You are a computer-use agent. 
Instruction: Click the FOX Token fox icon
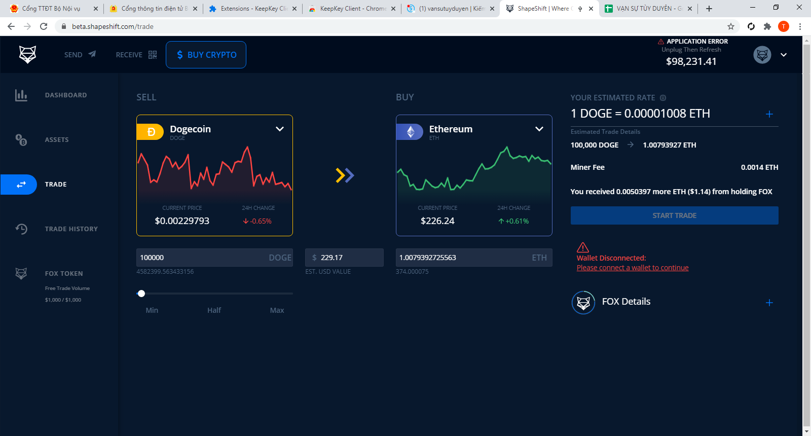[21, 273]
